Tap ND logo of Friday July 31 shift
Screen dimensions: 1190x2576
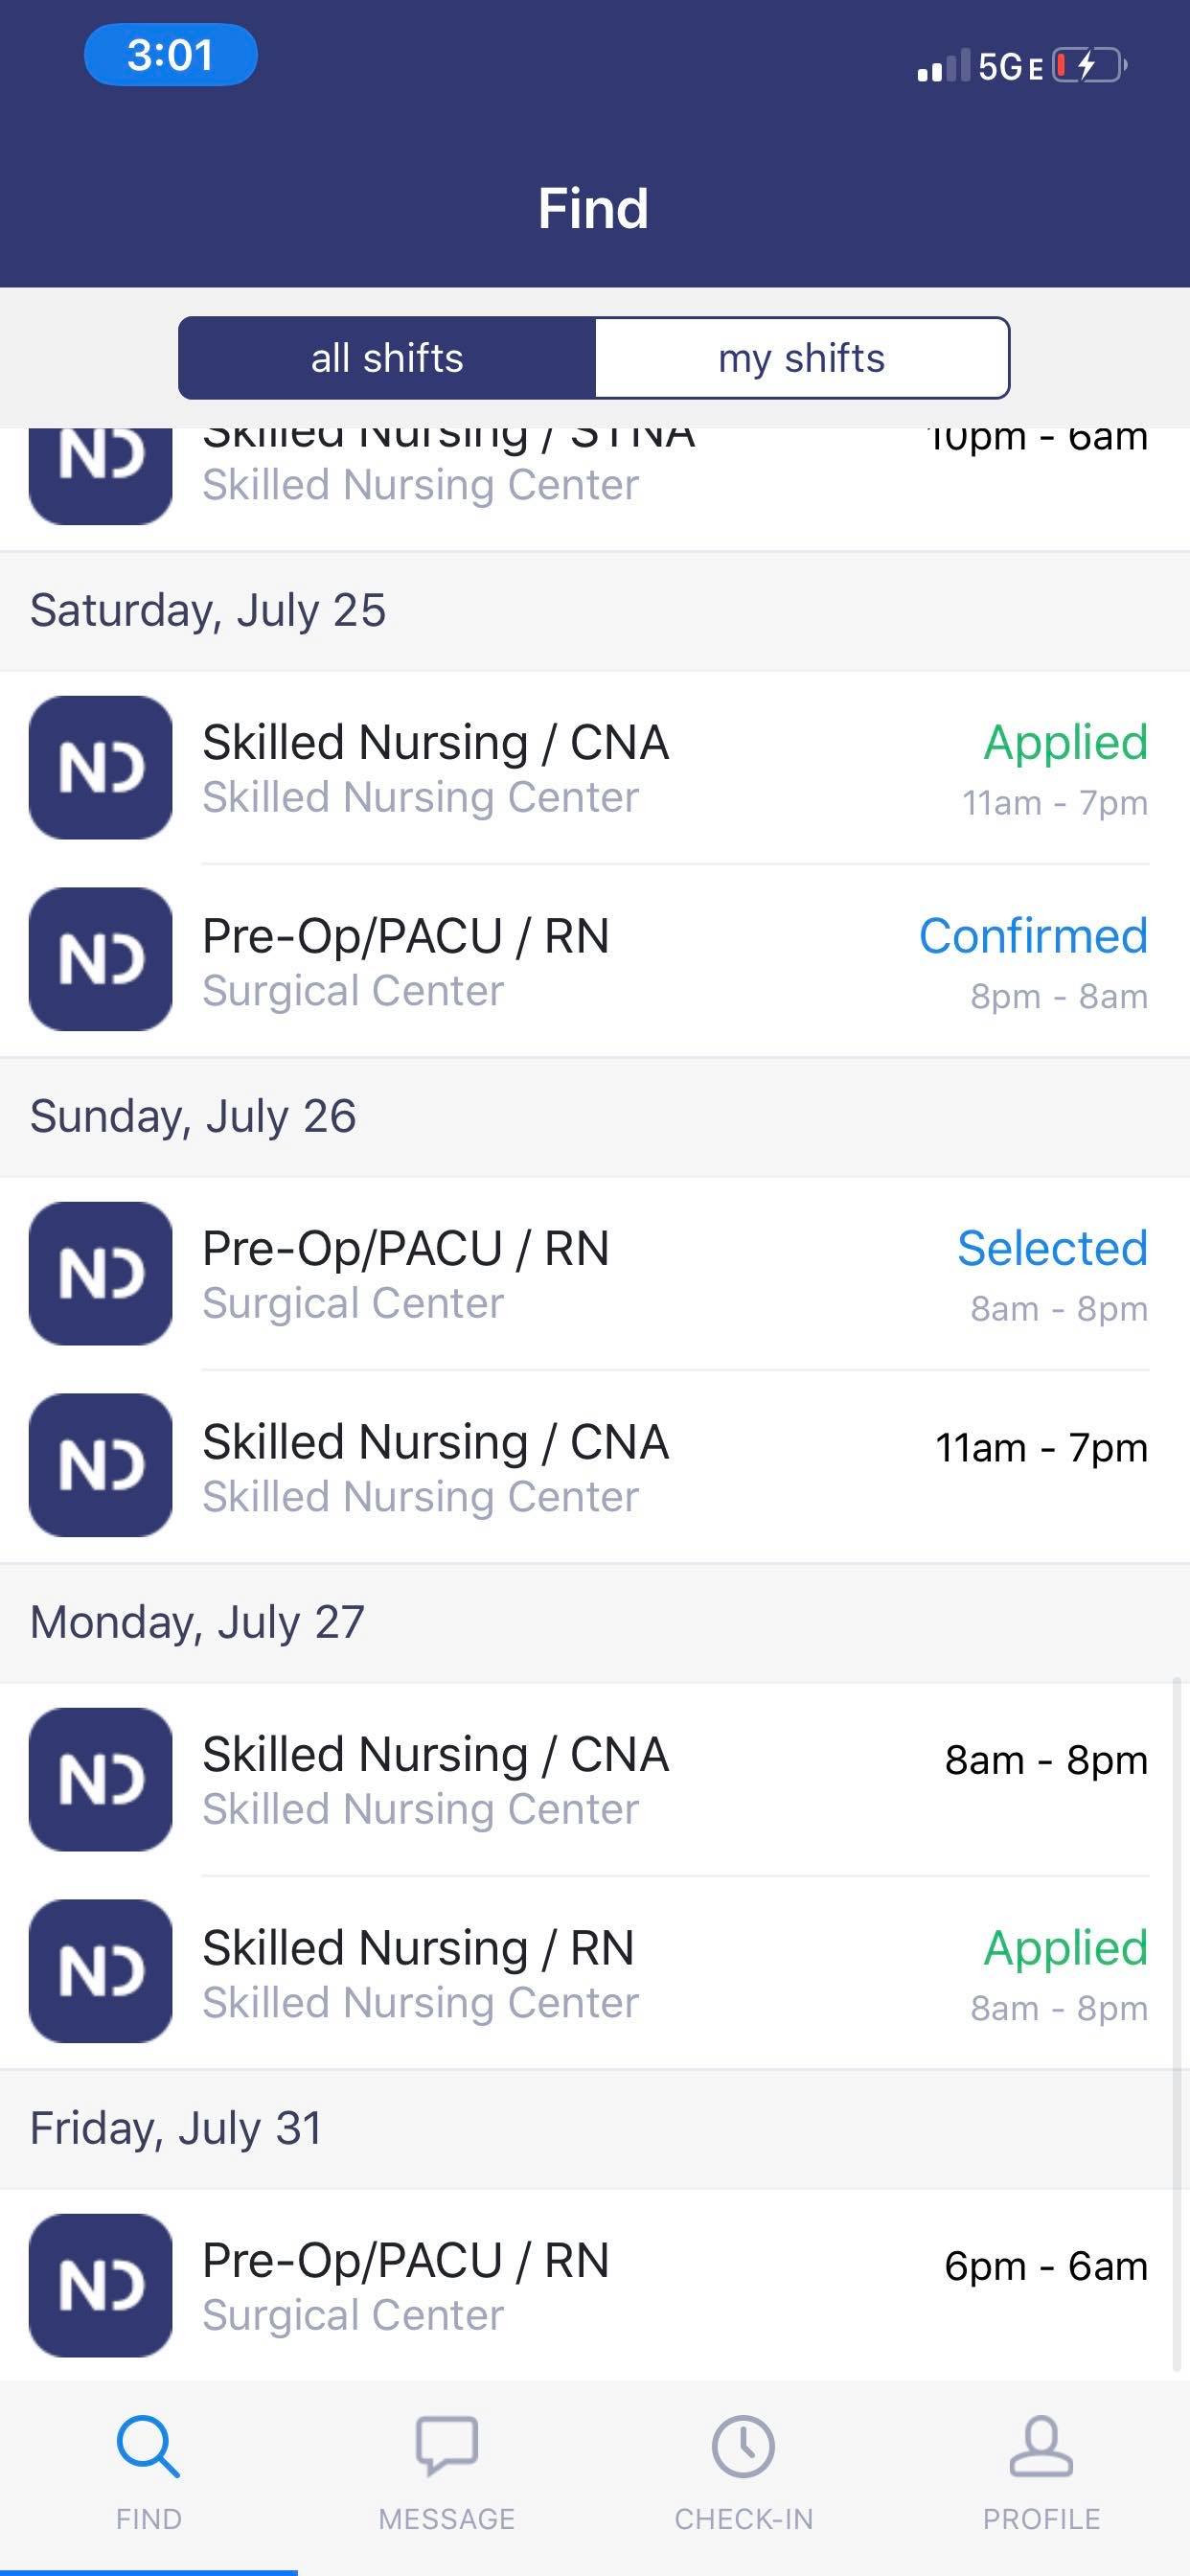tap(100, 2285)
